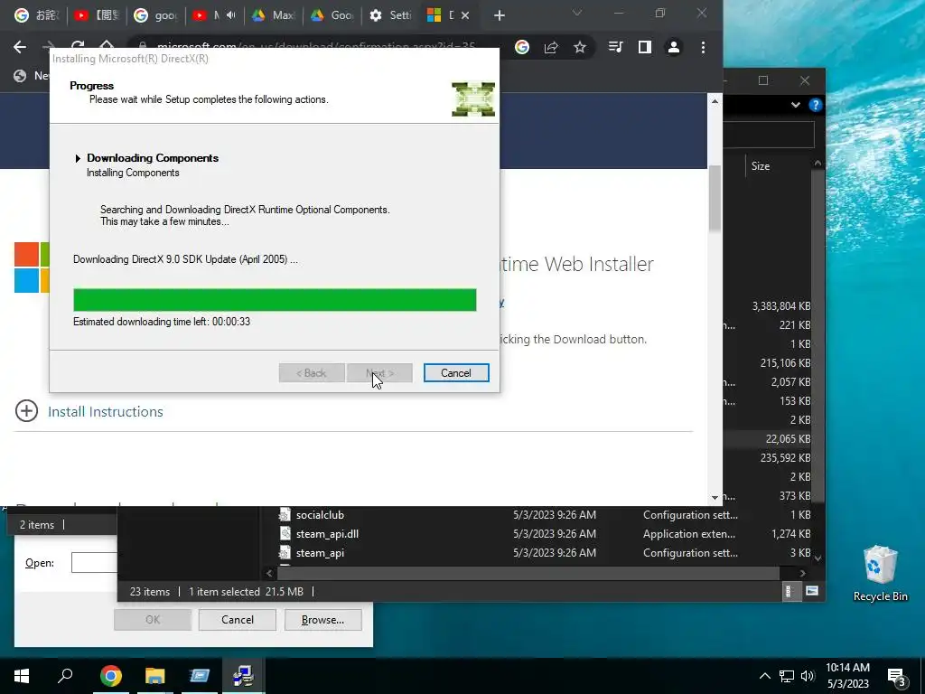
Task: Select the steam_api.dll file
Action: [327, 534]
